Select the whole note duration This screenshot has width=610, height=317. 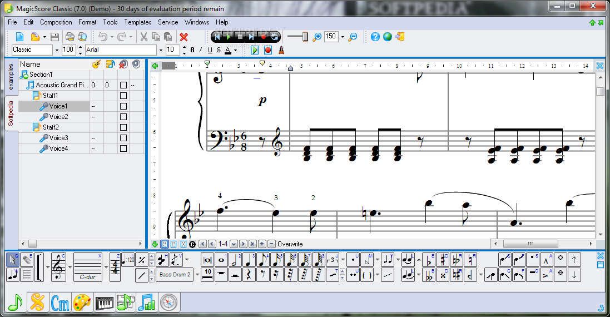221,260
